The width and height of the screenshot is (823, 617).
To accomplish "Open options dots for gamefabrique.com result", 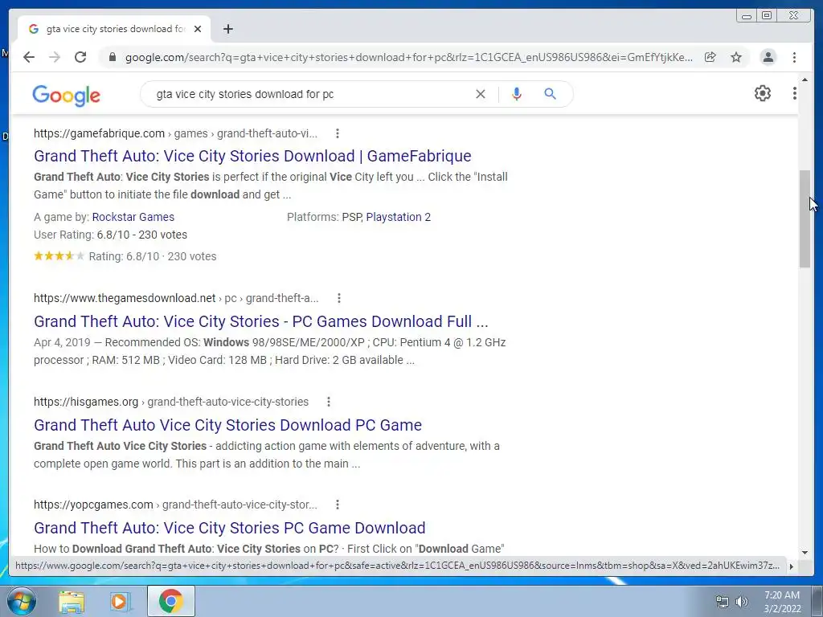I will click(x=338, y=134).
